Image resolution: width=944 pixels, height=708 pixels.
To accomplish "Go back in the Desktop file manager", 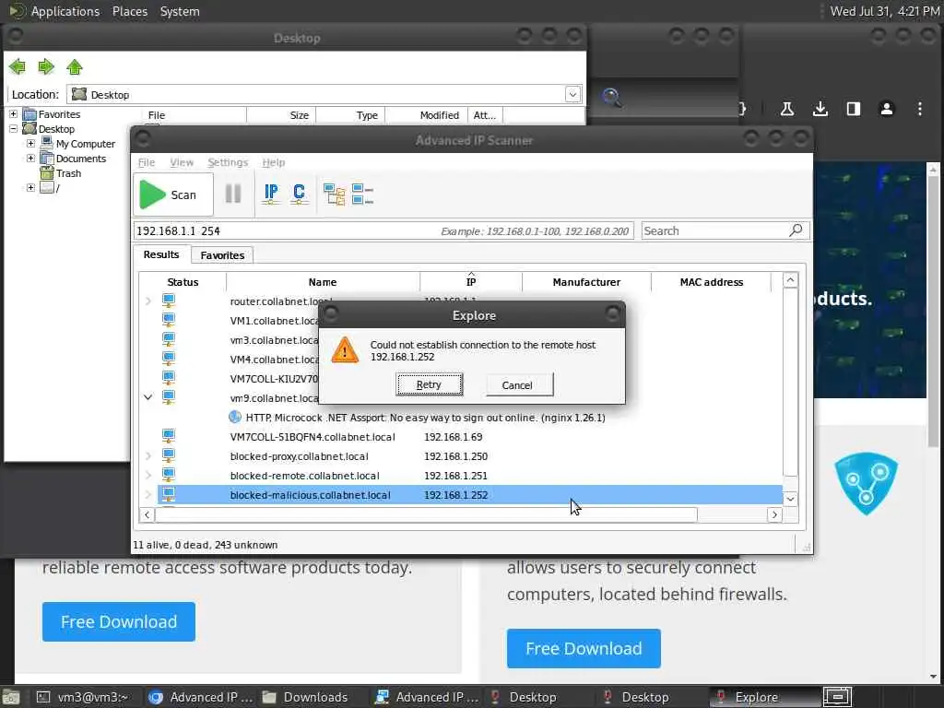I will (x=18, y=66).
